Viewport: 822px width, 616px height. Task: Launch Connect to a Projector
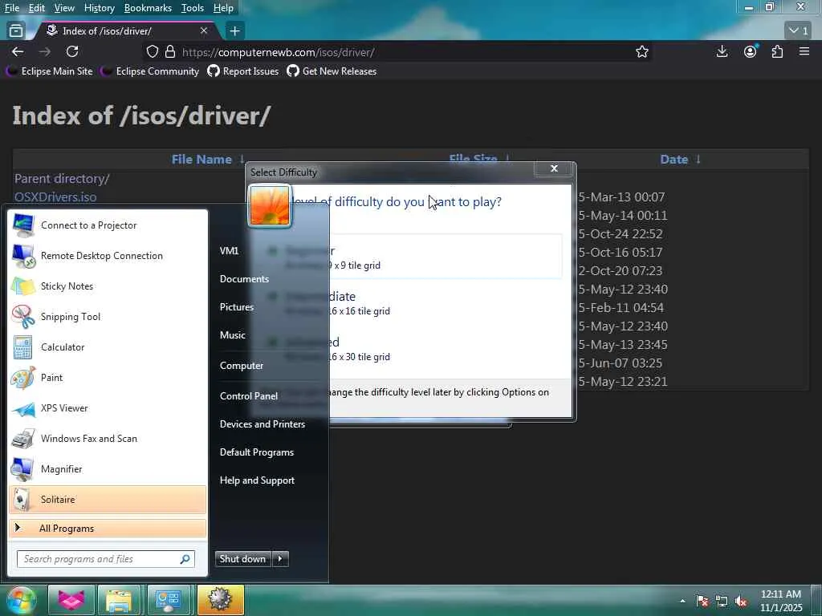coord(108,225)
